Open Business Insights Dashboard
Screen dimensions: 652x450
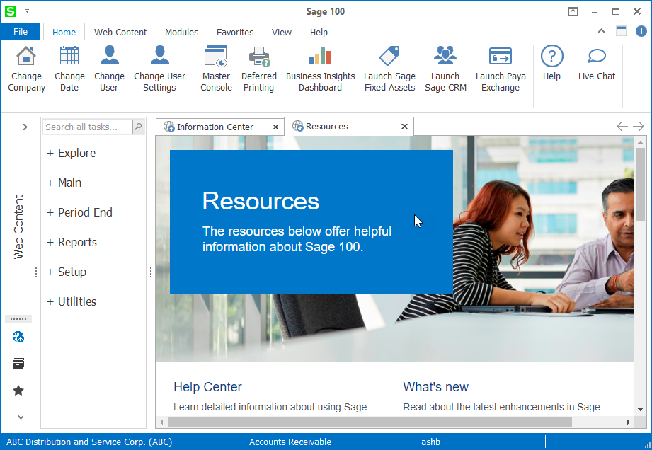click(x=320, y=57)
